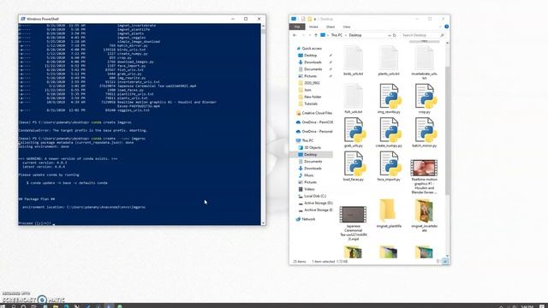Screen dimensions: 548x308
Task: Click PowerShell window vertical scrollbar
Action: [x=263, y=124]
